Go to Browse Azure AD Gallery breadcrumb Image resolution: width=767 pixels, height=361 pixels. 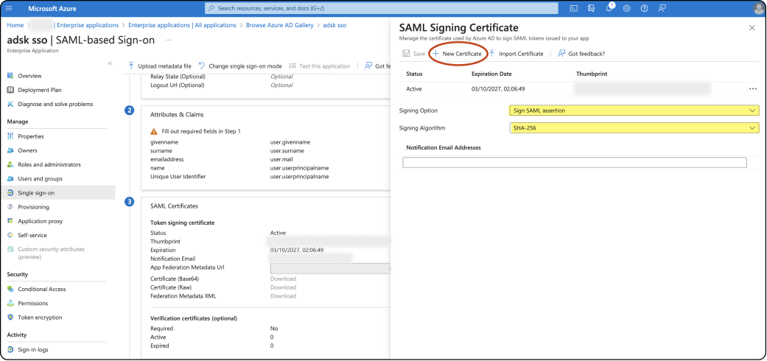(x=280, y=25)
